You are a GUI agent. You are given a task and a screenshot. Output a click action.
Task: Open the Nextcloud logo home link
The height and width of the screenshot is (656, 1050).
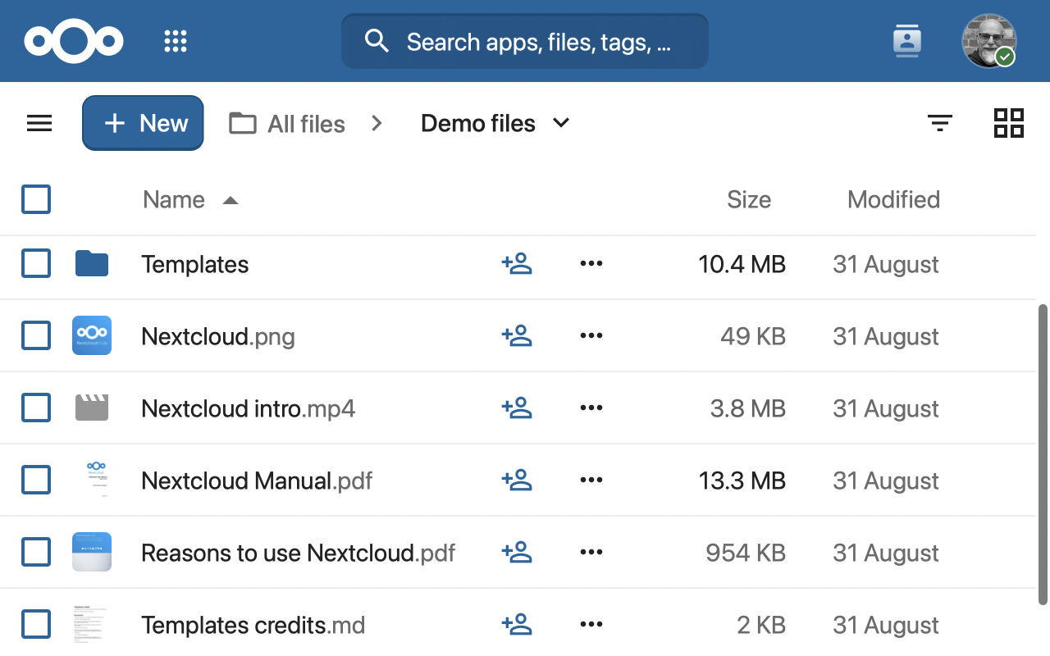tap(74, 41)
